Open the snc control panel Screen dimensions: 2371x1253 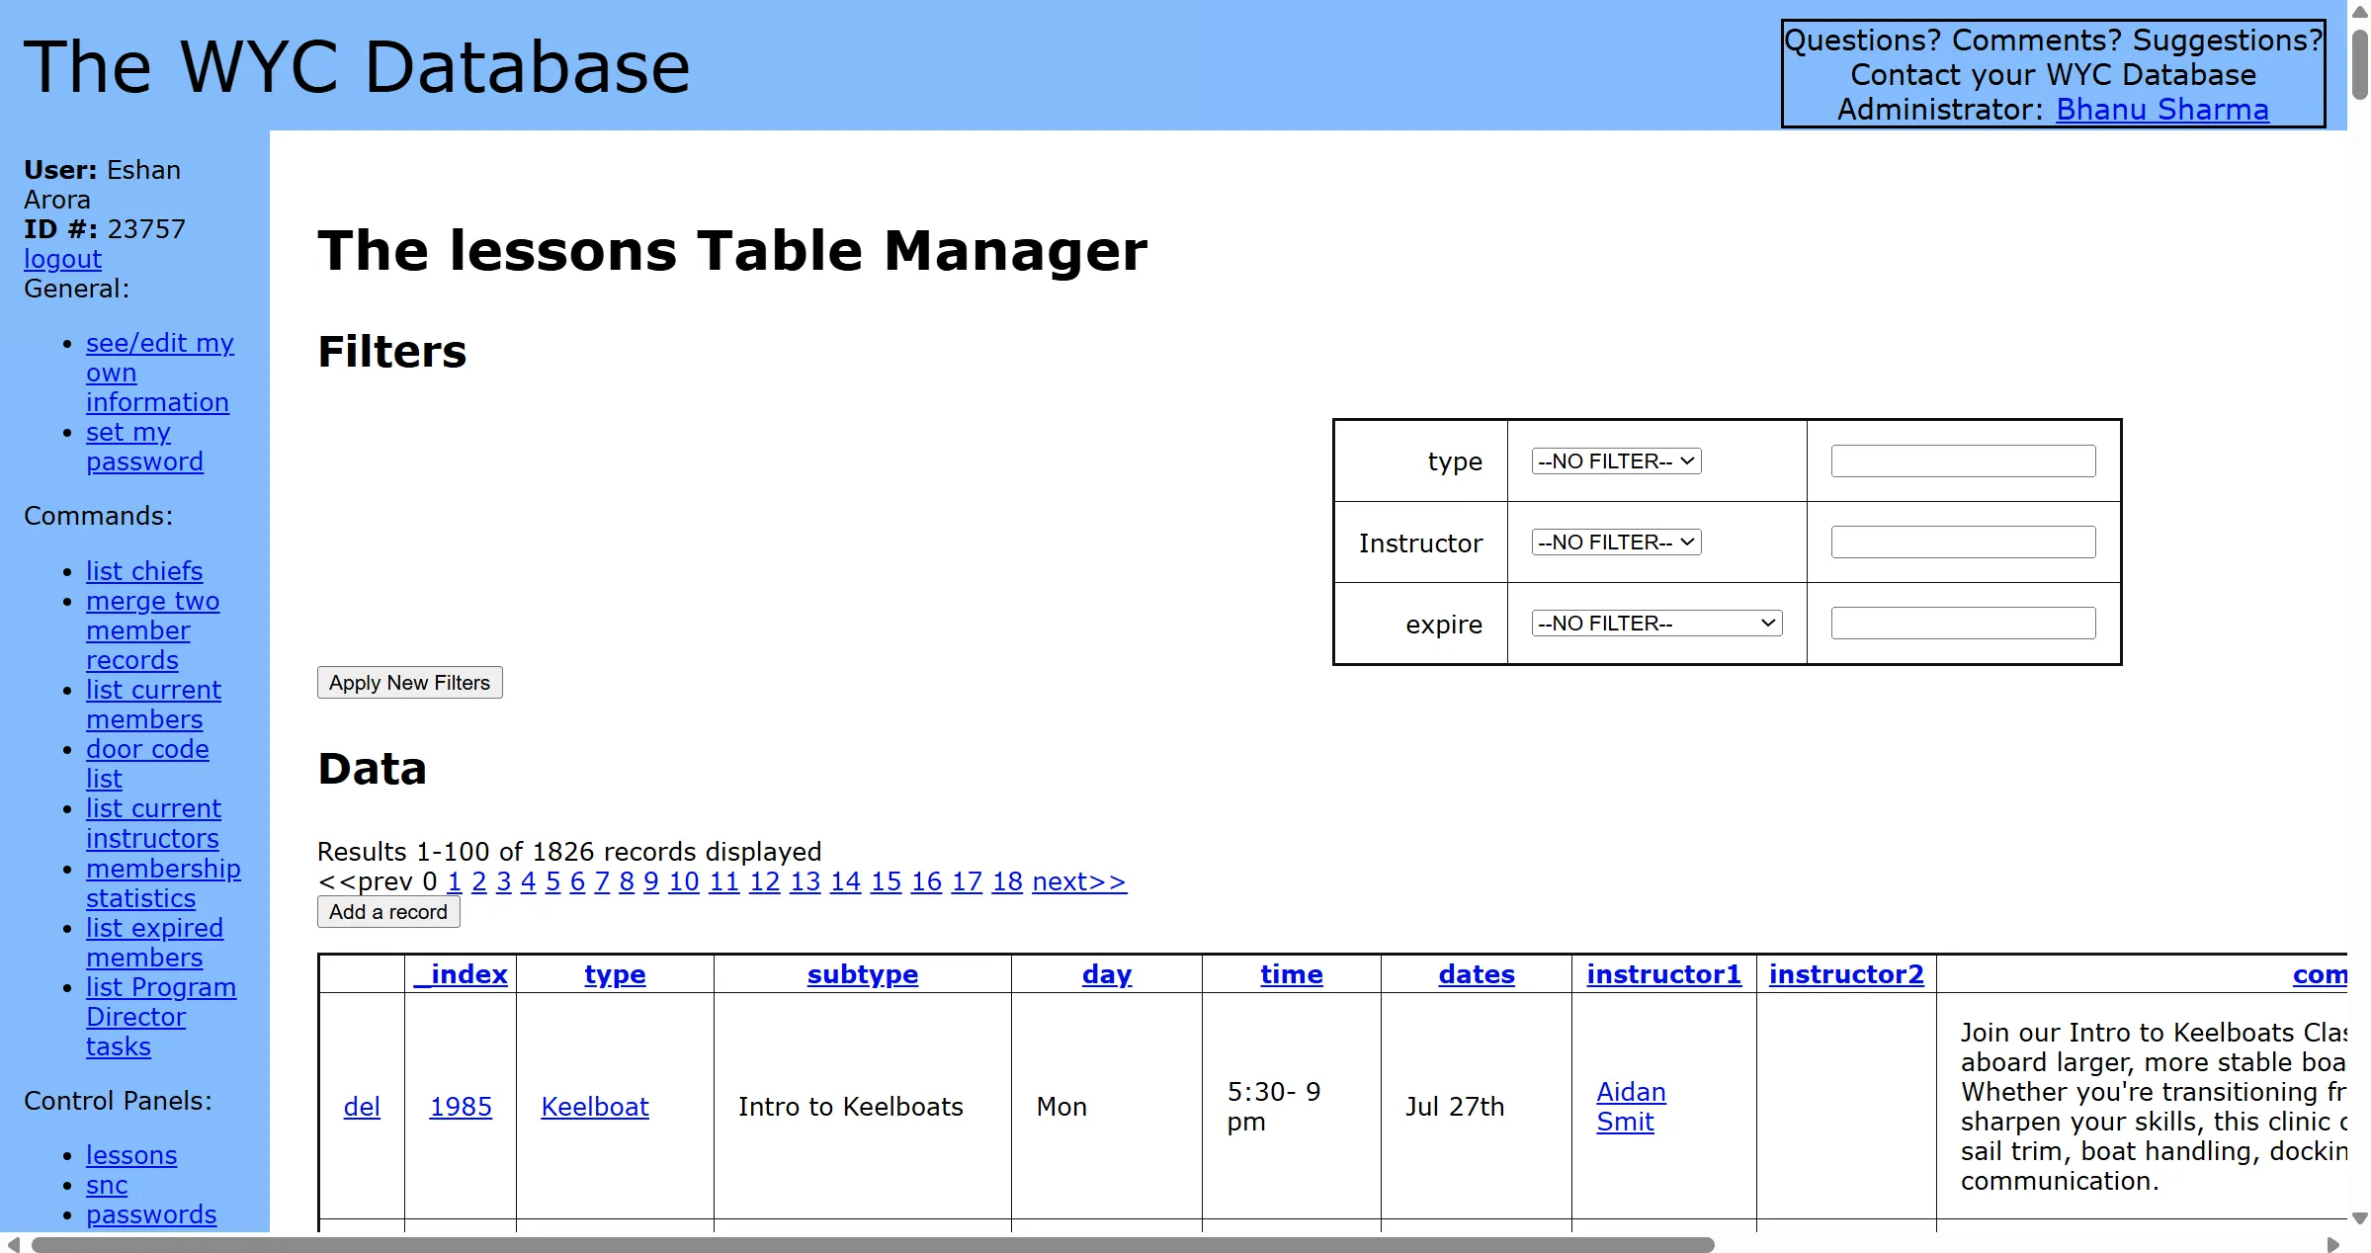tap(107, 1185)
